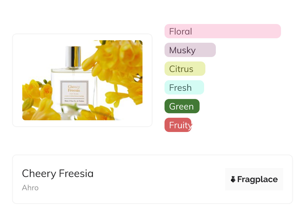Click the Floral label text

[x=181, y=31]
